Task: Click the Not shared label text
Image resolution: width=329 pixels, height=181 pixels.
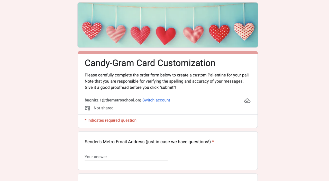Action: click(103, 108)
